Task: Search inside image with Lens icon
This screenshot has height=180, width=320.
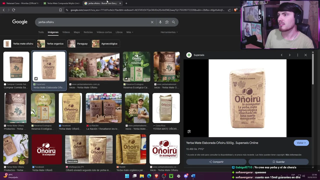Action: (x=189, y=131)
